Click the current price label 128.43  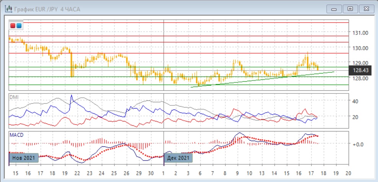click(360, 71)
